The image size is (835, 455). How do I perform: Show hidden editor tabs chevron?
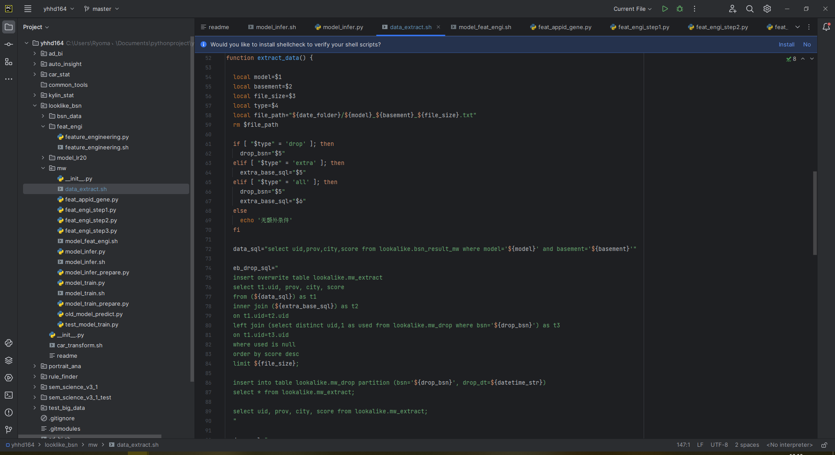pyautogui.click(x=798, y=27)
